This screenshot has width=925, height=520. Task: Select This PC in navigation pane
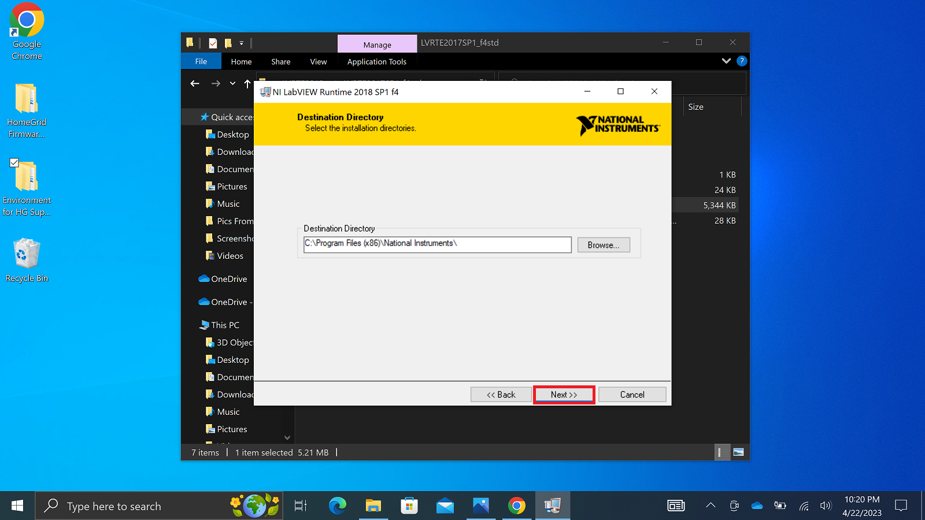(219, 325)
